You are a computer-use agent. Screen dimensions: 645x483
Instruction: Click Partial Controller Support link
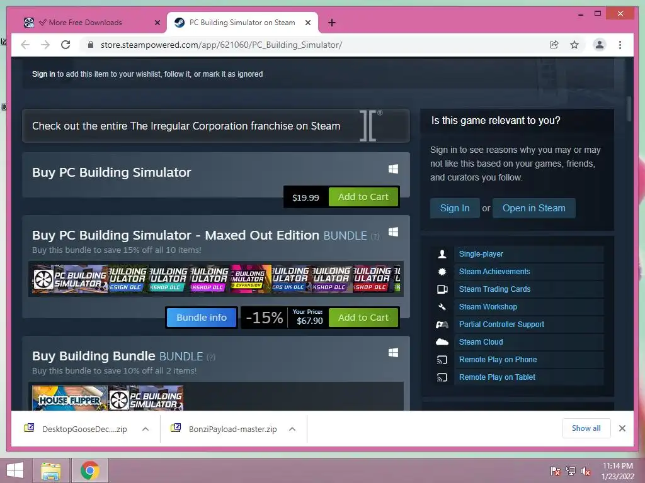[x=501, y=325]
